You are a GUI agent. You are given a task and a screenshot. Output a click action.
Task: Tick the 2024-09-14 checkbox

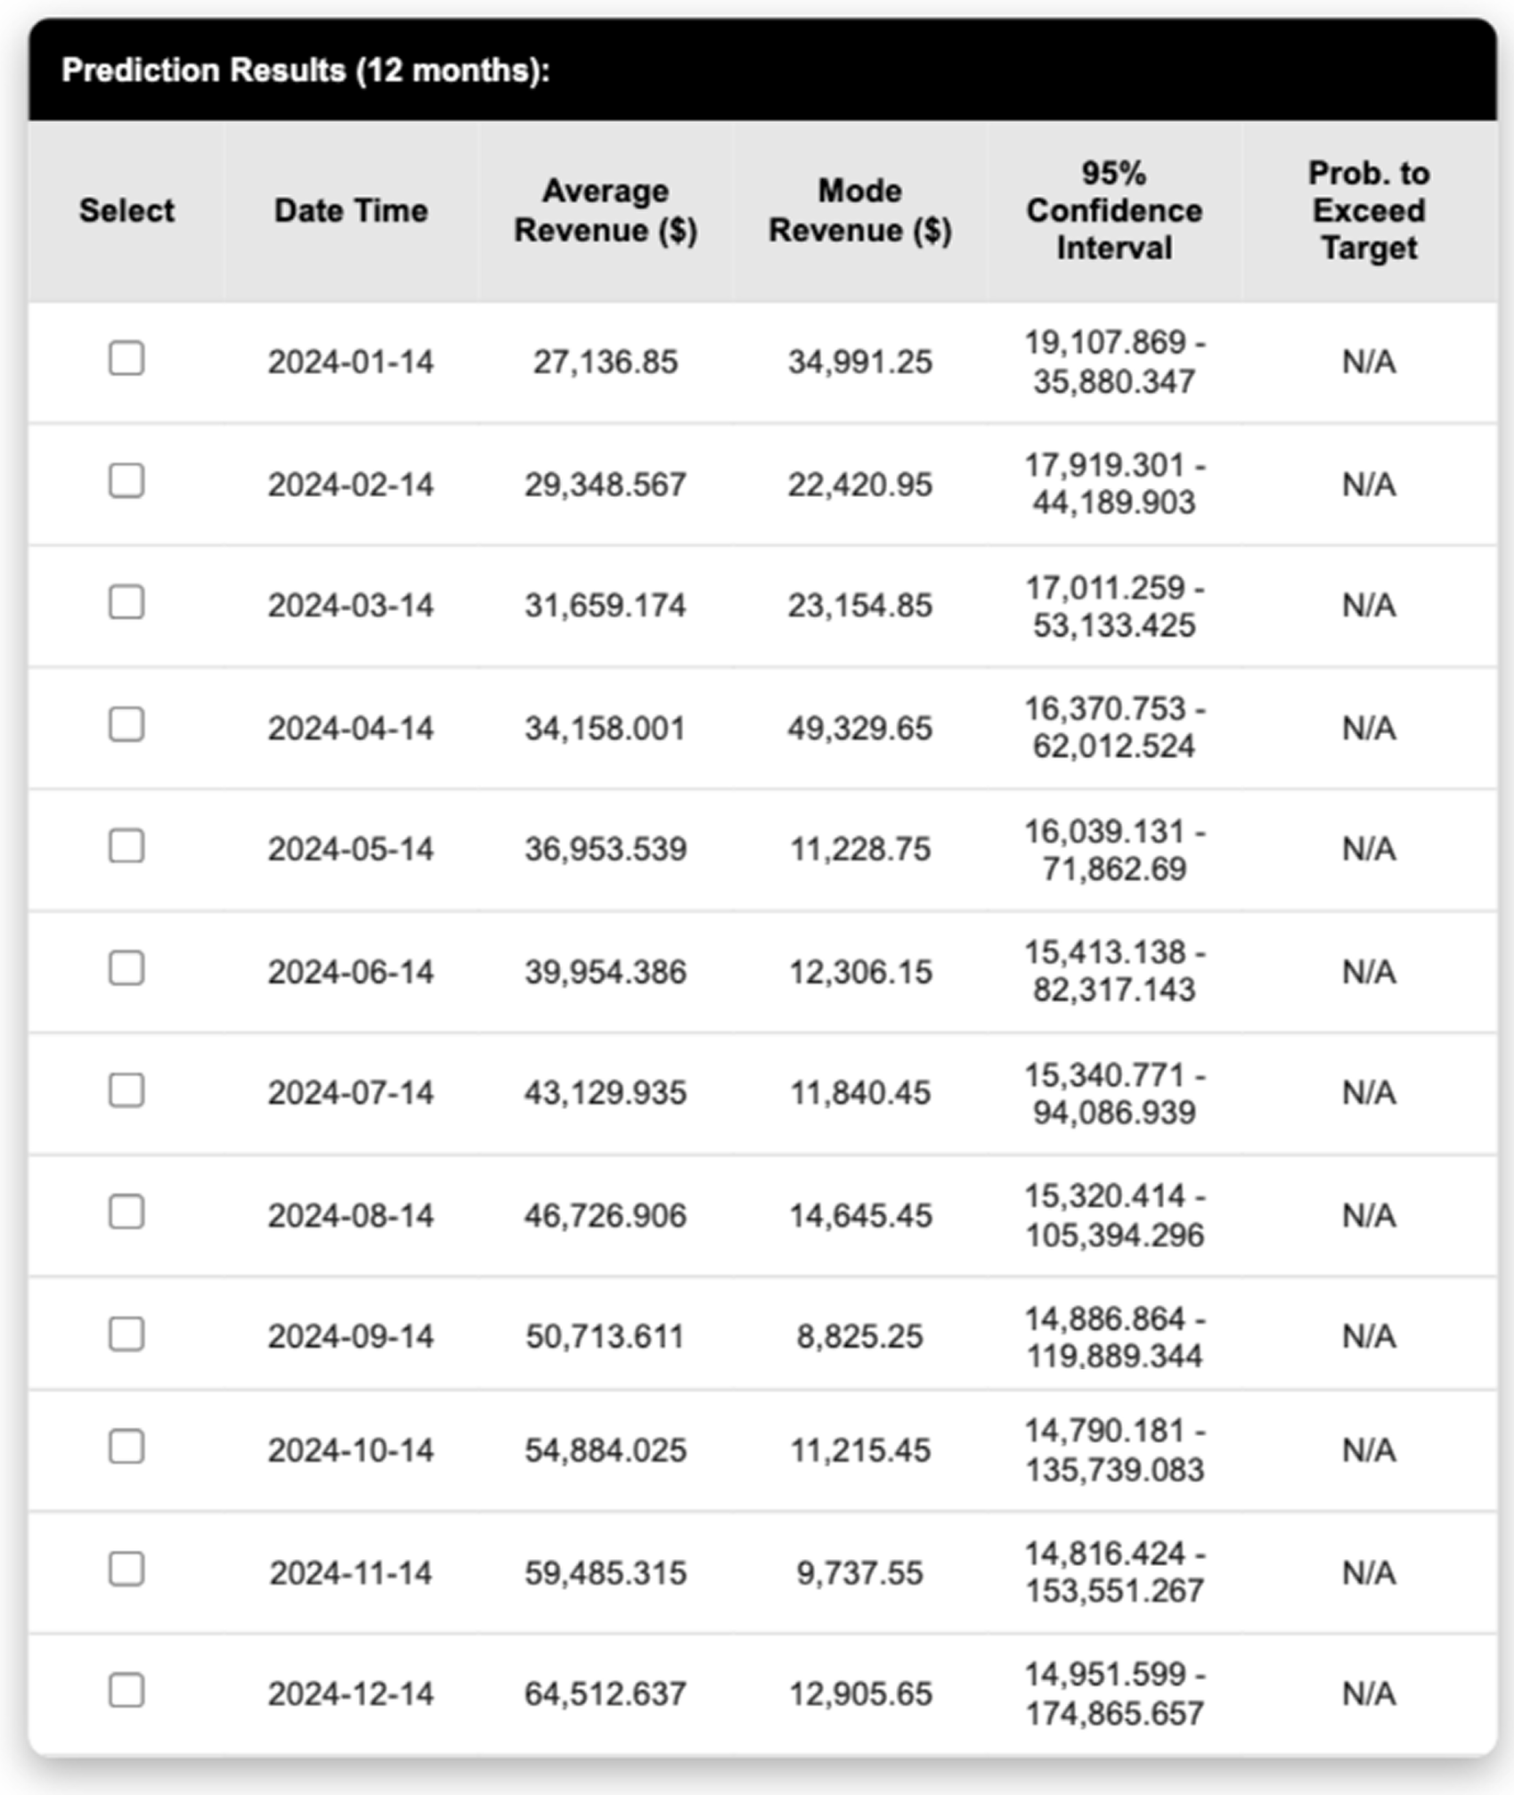(x=126, y=1334)
